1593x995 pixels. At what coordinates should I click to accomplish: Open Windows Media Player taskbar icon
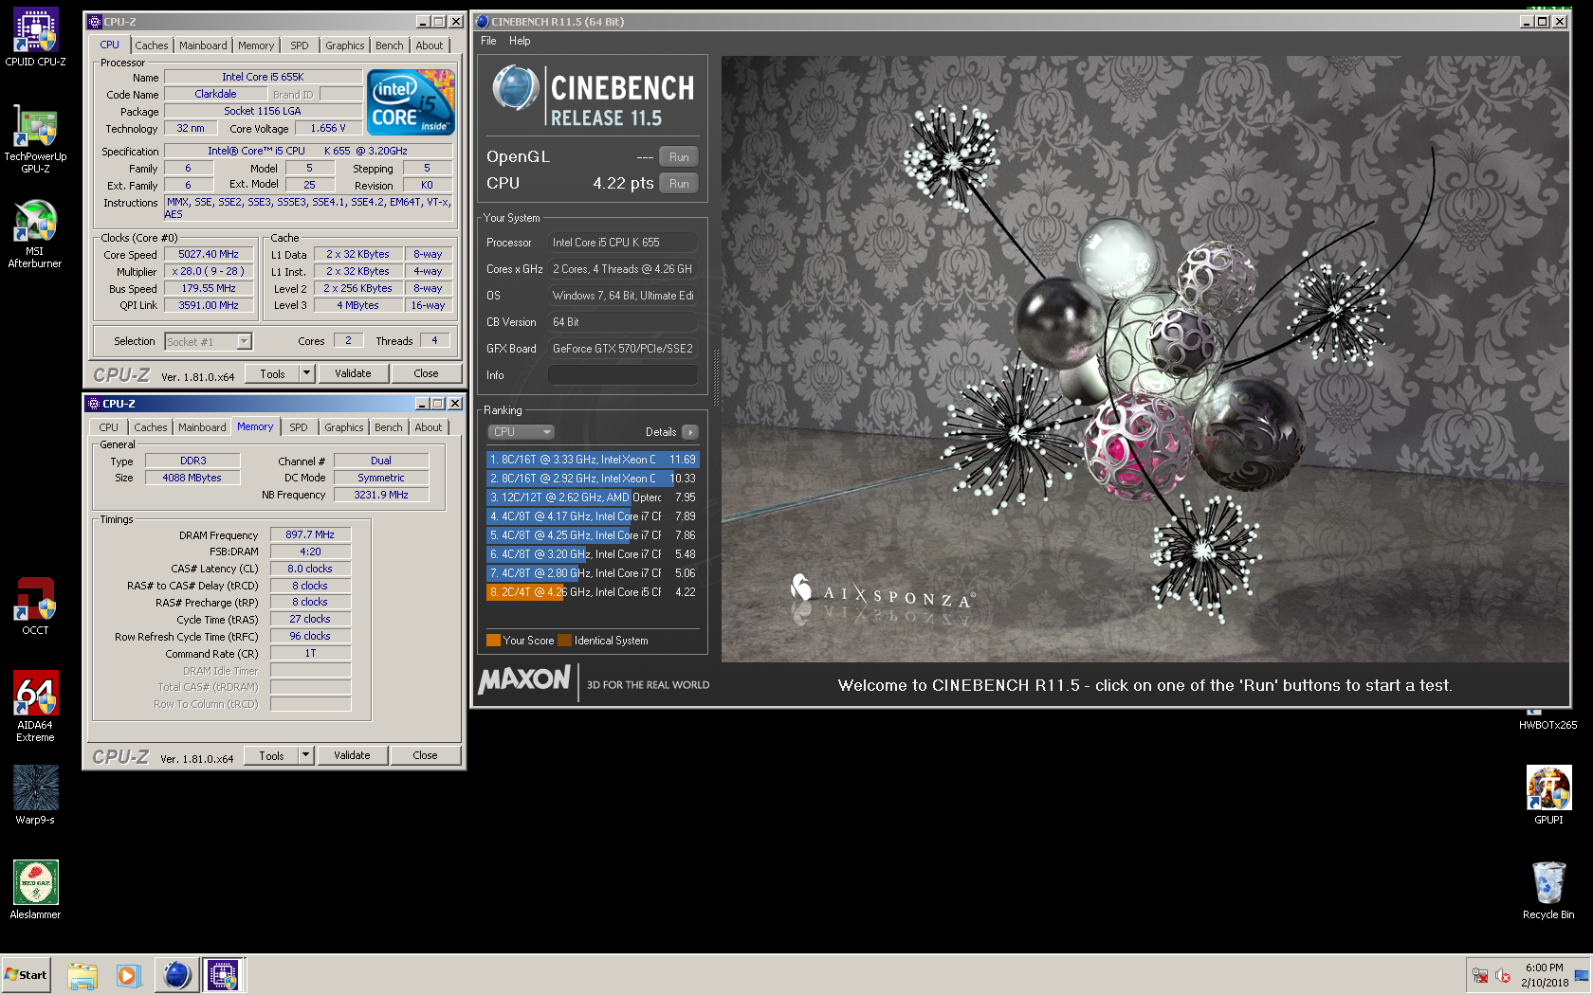[x=128, y=975]
